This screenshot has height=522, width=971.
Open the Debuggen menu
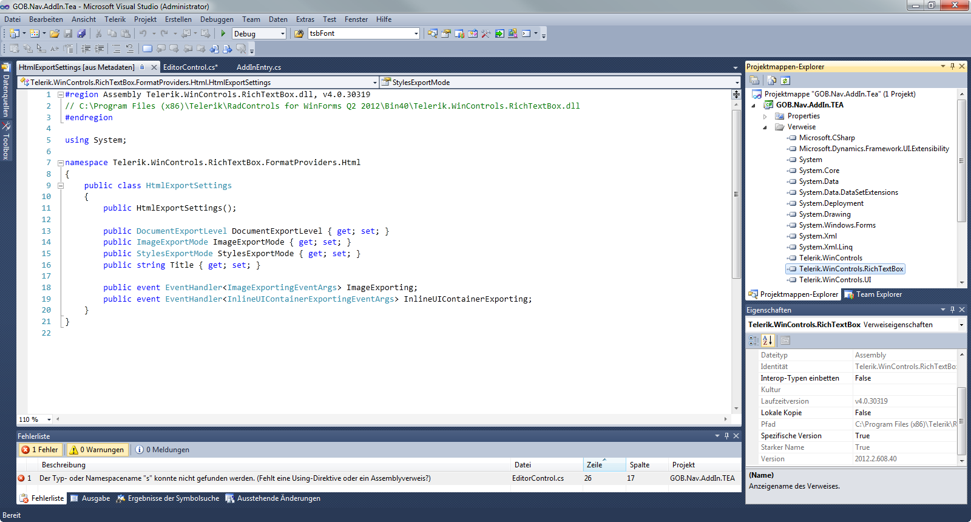tap(217, 19)
